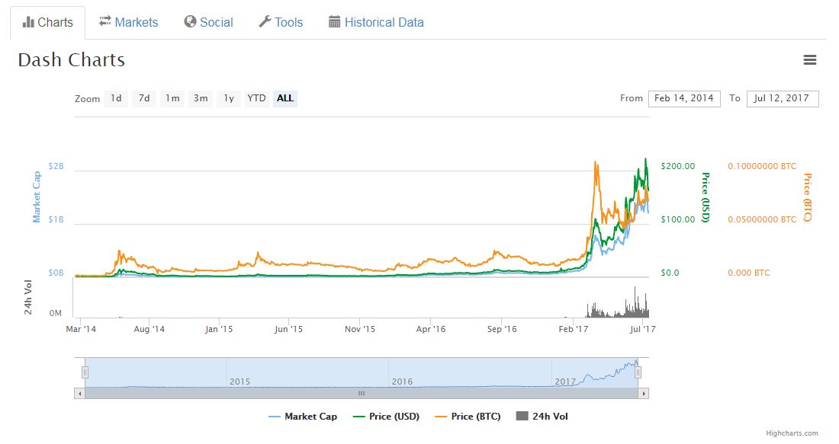Screen dimensions: 839x444
Task: Edit the To date field
Action: tap(783, 98)
